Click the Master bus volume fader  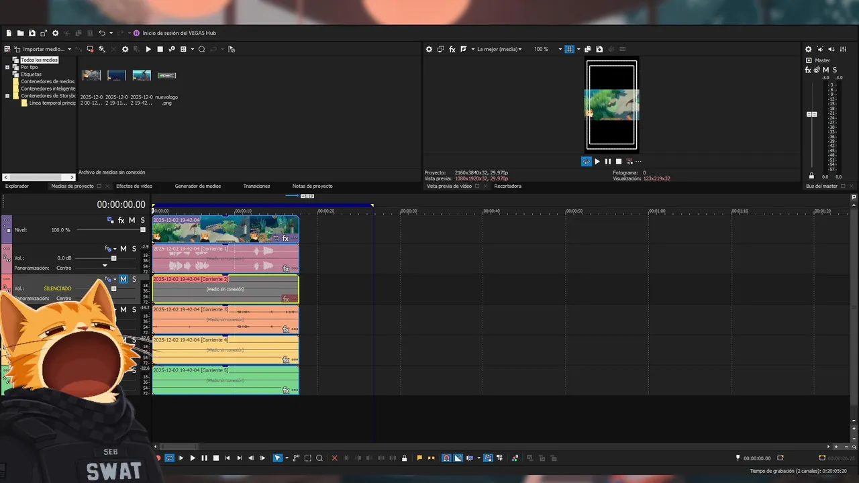tap(812, 115)
